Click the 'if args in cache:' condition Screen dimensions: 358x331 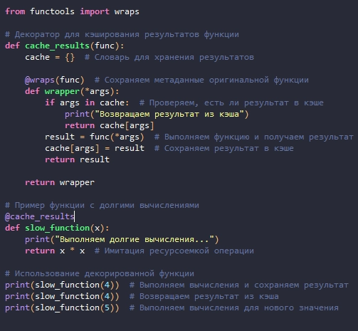point(87,103)
